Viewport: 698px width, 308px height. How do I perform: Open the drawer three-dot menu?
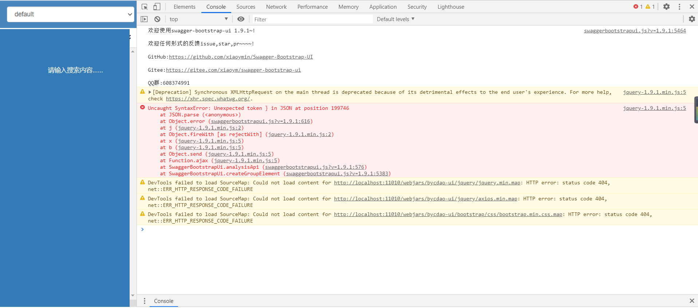145,301
